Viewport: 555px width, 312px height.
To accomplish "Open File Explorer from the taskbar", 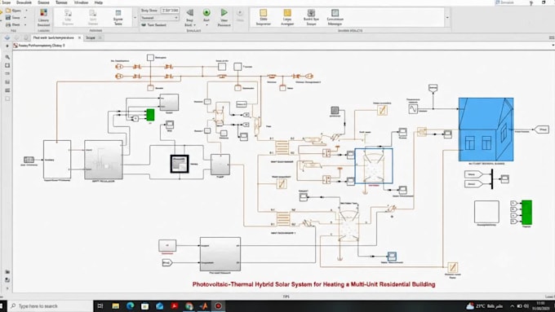I will tap(115, 306).
